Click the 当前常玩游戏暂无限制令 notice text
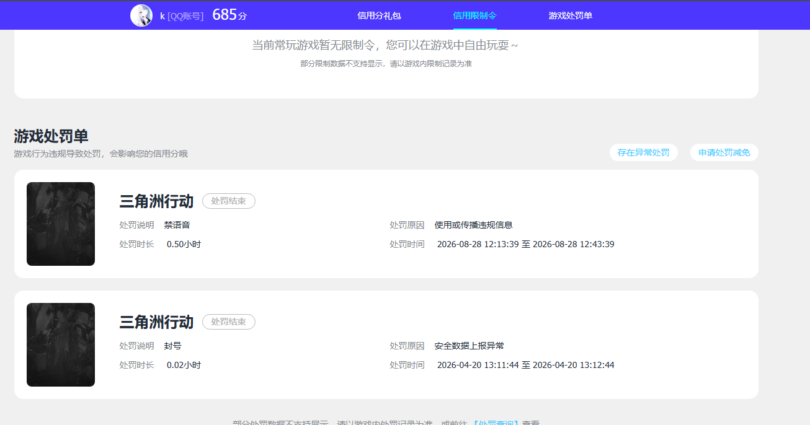This screenshot has height=425, width=810. click(385, 45)
